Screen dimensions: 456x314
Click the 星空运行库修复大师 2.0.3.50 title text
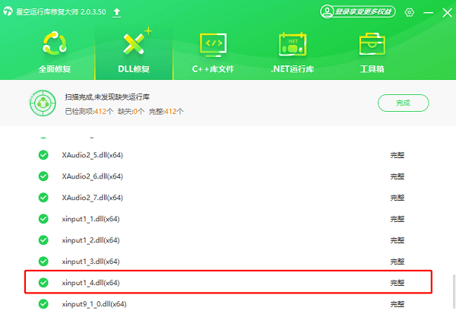61,12
